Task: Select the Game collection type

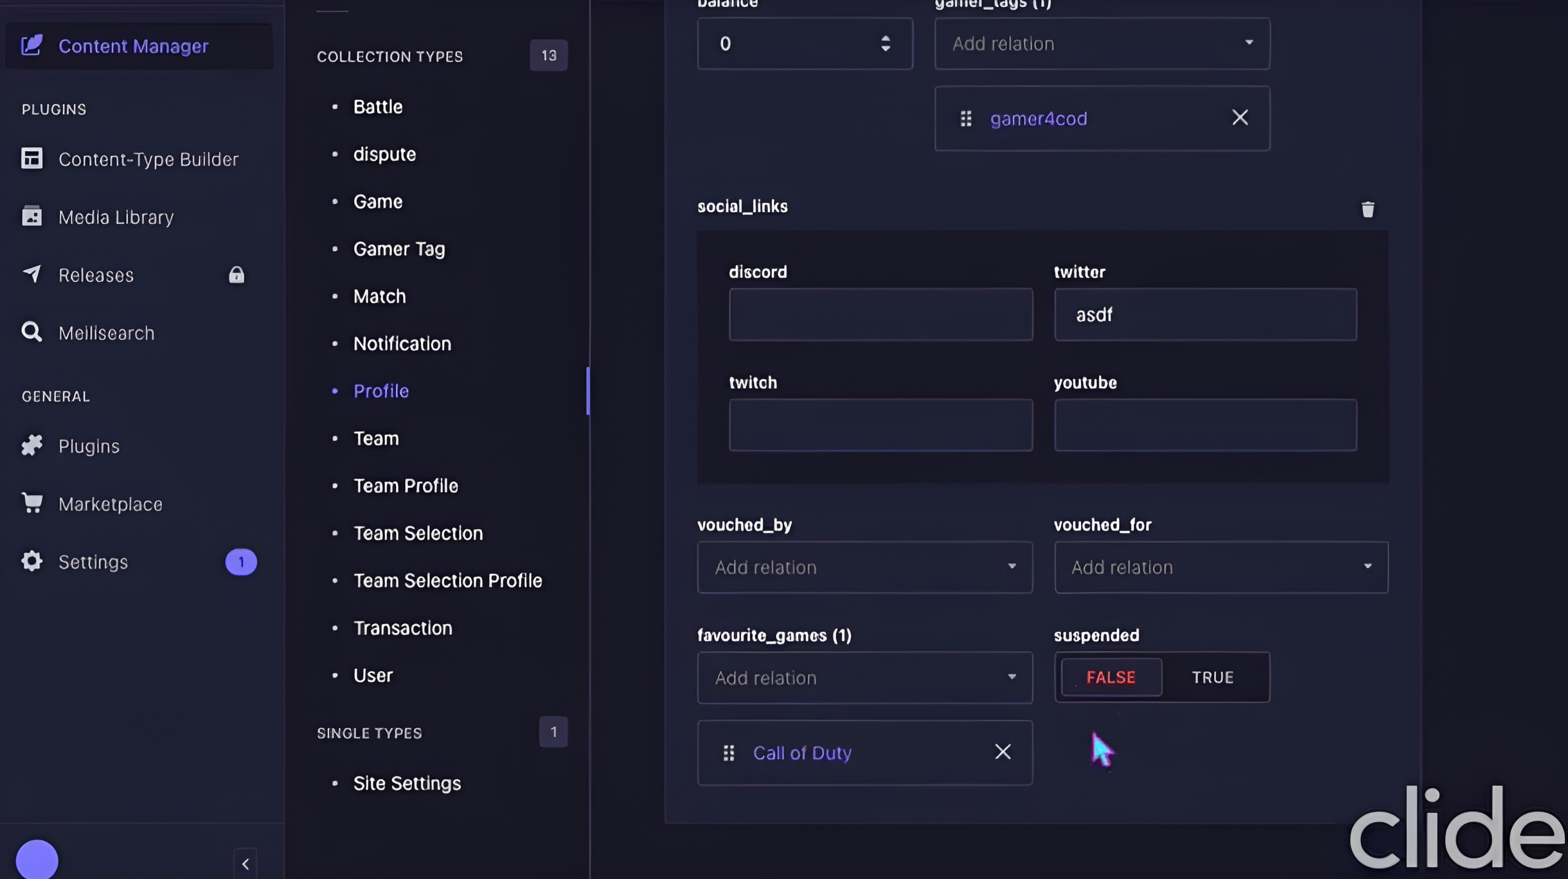Action: click(x=378, y=201)
